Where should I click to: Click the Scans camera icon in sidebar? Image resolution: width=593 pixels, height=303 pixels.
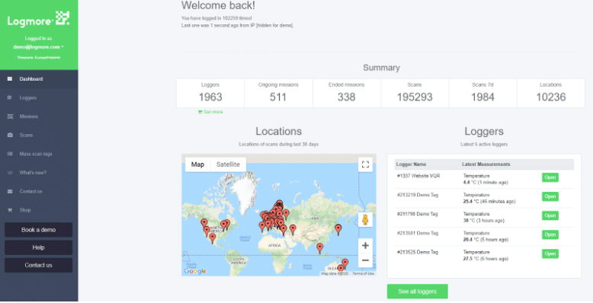tap(10, 136)
